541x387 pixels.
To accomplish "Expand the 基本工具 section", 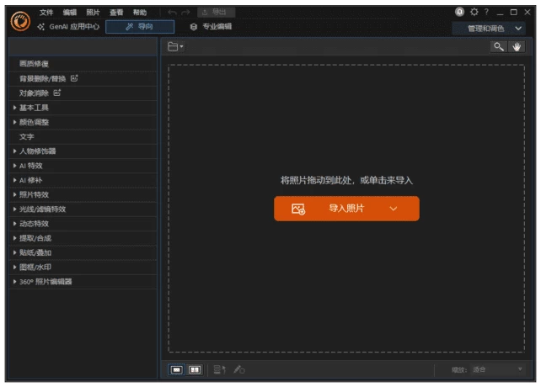I will pos(34,108).
